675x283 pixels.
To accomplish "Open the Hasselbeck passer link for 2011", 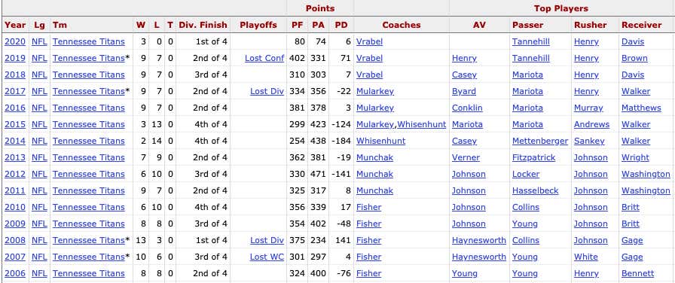I will click(535, 190).
